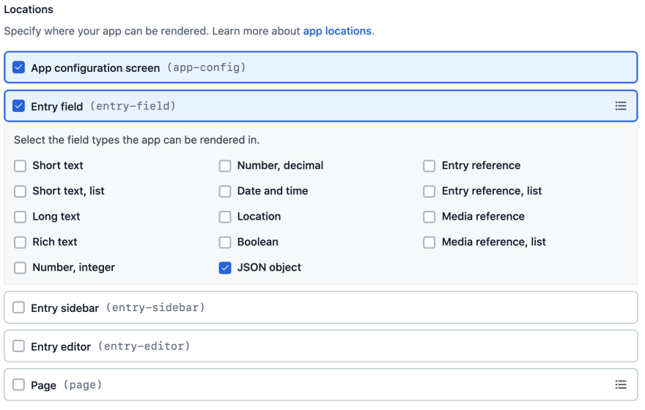Open the Page location list options icon

[x=621, y=384]
